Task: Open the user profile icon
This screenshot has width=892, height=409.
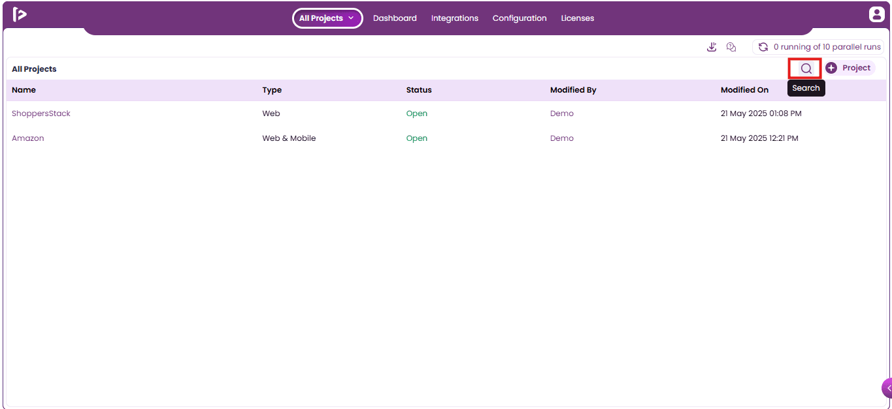Action: (x=876, y=14)
